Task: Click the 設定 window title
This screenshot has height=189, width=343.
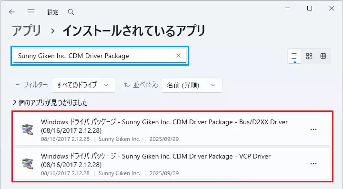Action: coord(53,12)
